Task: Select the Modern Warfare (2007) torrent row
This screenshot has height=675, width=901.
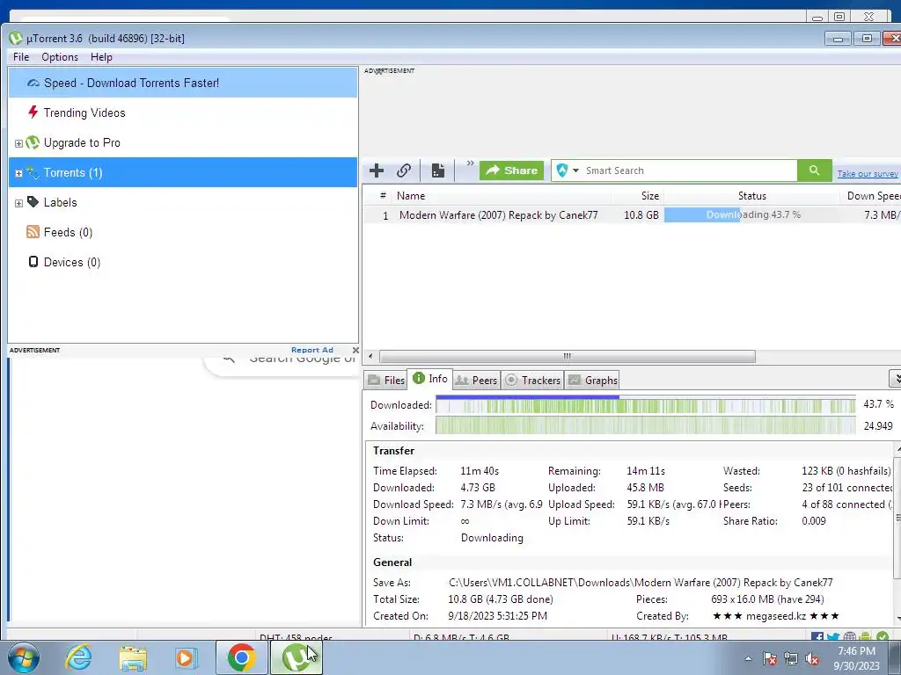Action: (632, 215)
